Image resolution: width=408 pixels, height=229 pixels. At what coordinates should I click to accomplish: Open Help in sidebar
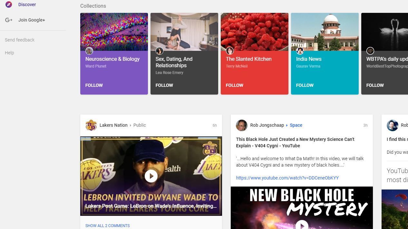tap(9, 53)
